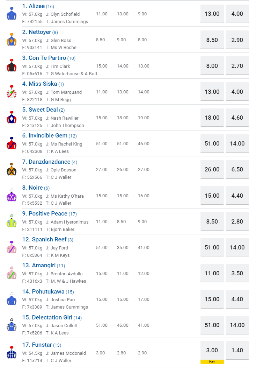
Task: Select Danzdanzdance win odds 26.00
Action: tap(212, 169)
